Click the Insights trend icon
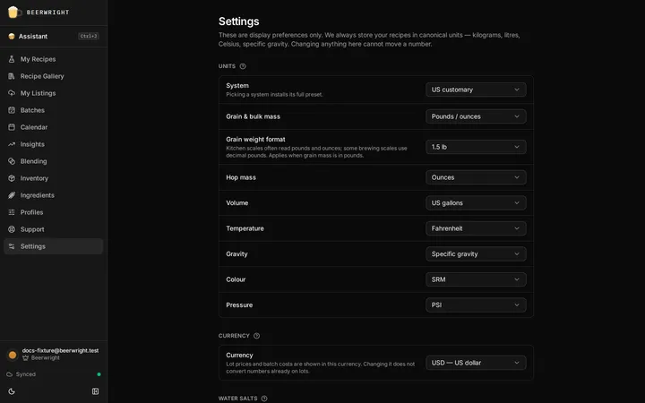This screenshot has width=645, height=403. point(12,144)
